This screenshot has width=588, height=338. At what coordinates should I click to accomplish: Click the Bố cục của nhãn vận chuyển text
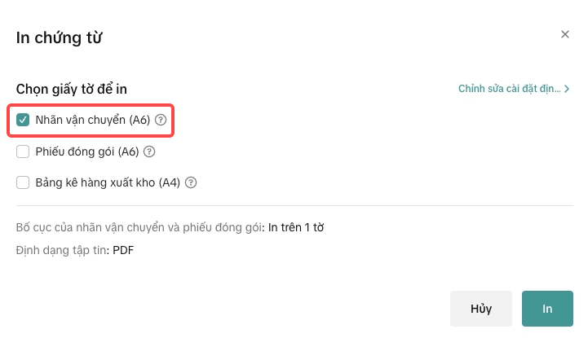[140, 226]
